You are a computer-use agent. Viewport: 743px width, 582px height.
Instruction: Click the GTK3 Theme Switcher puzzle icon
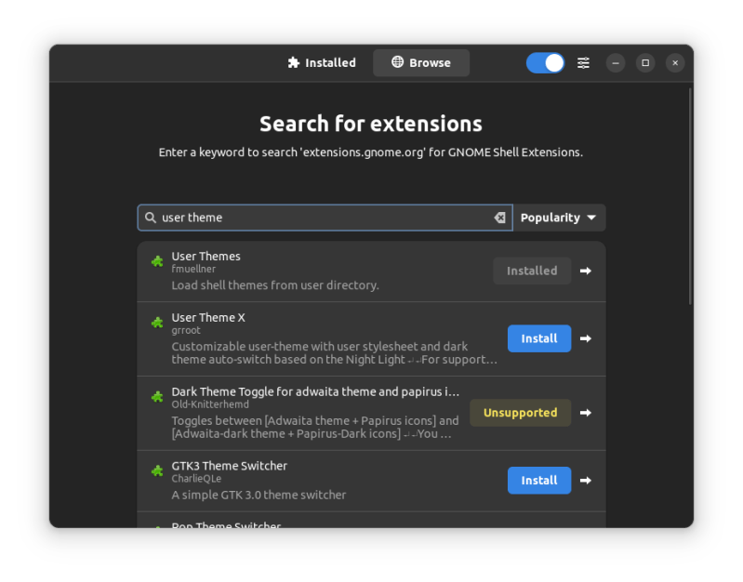(x=157, y=471)
